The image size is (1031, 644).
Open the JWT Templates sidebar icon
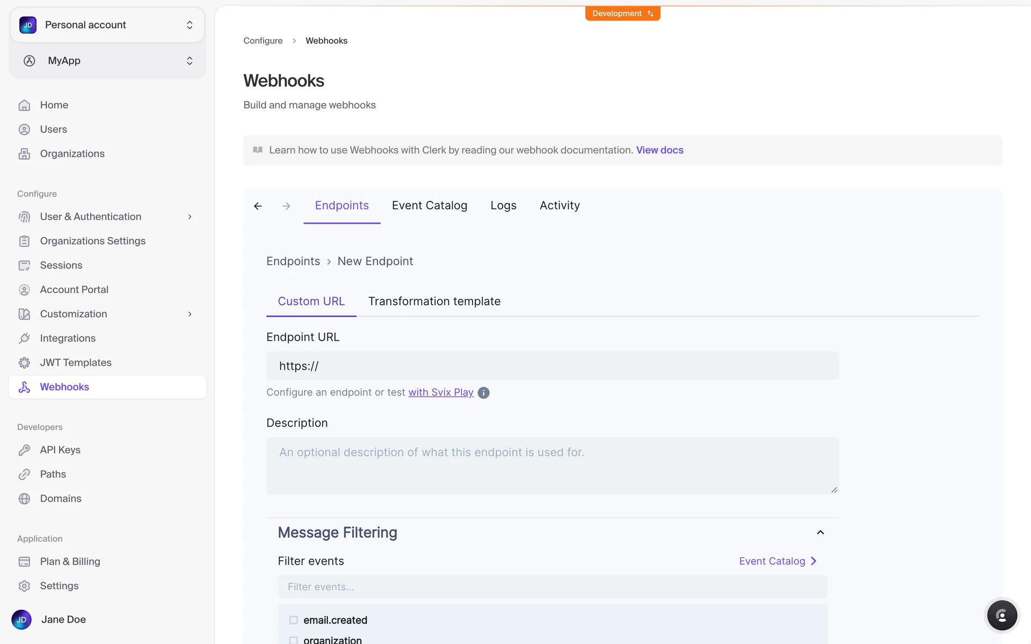[x=24, y=363]
